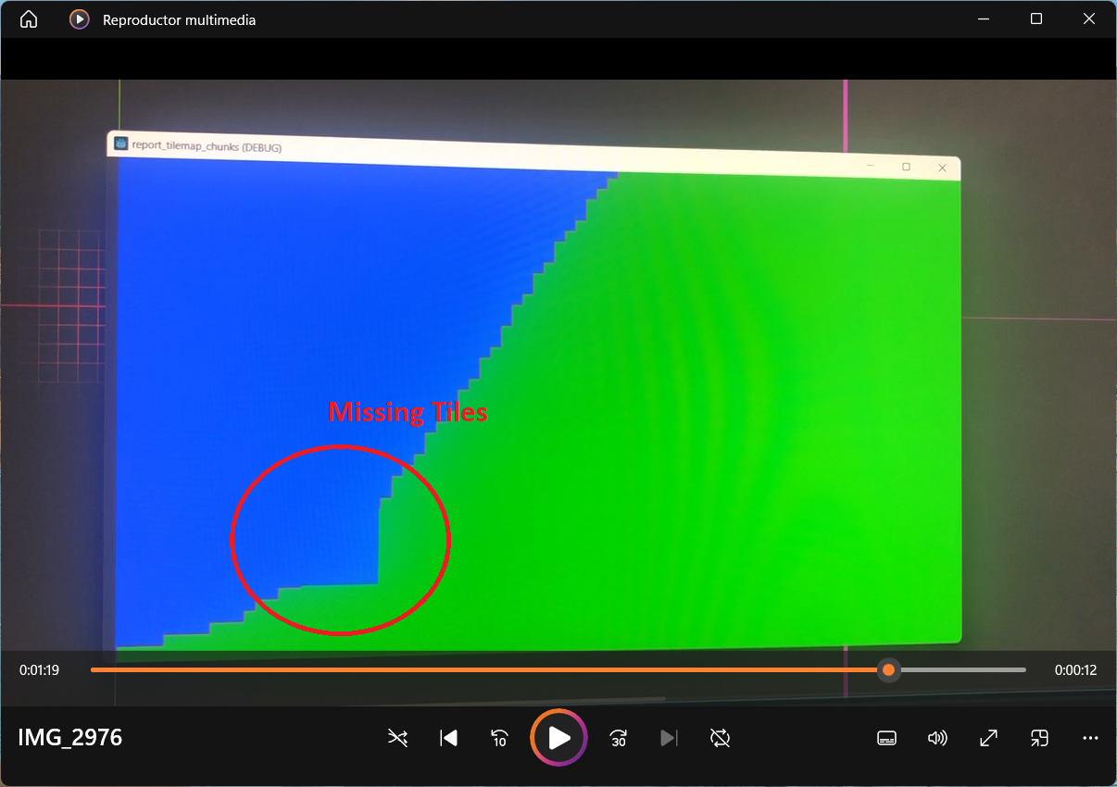Open mini player via the pop-out icon

[1039, 738]
